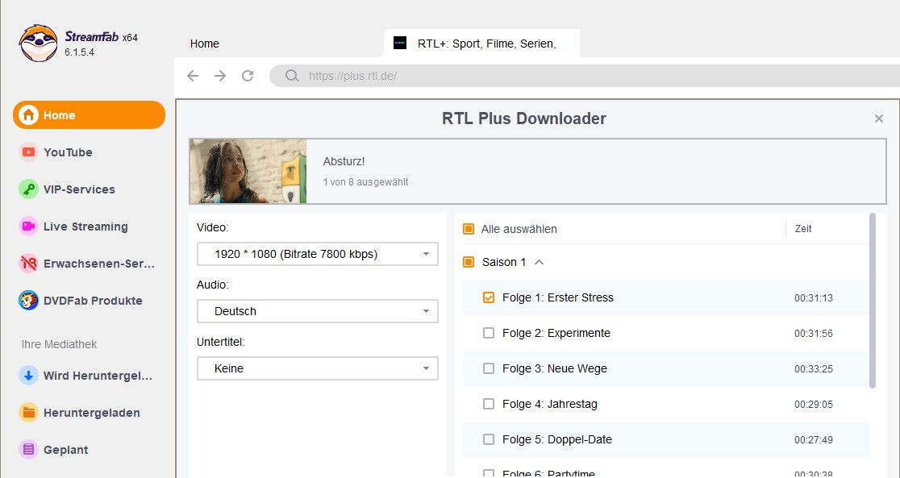The width and height of the screenshot is (900, 478).
Task: Open the Video resolution dropdown
Action: 317,254
